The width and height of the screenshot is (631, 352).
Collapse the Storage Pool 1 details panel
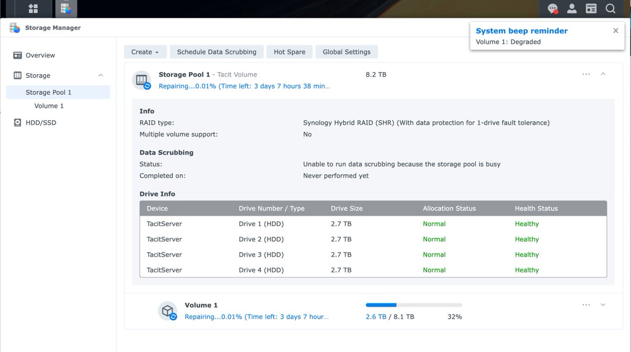(x=603, y=74)
